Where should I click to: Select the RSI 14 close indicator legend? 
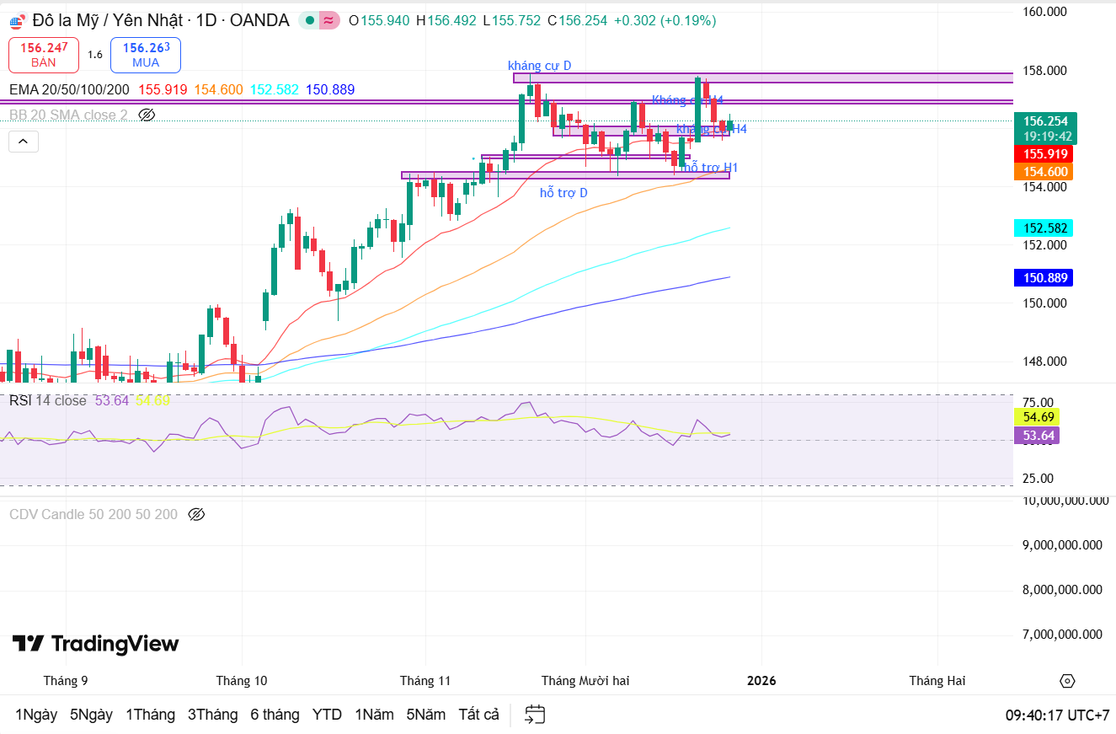click(48, 400)
